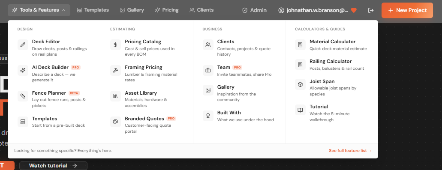This screenshot has height=170, width=442.
Task: Collapse the Tools & Features dropdown
Action: [39, 10]
